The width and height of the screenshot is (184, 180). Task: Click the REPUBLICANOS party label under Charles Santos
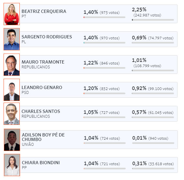(x=36, y=116)
